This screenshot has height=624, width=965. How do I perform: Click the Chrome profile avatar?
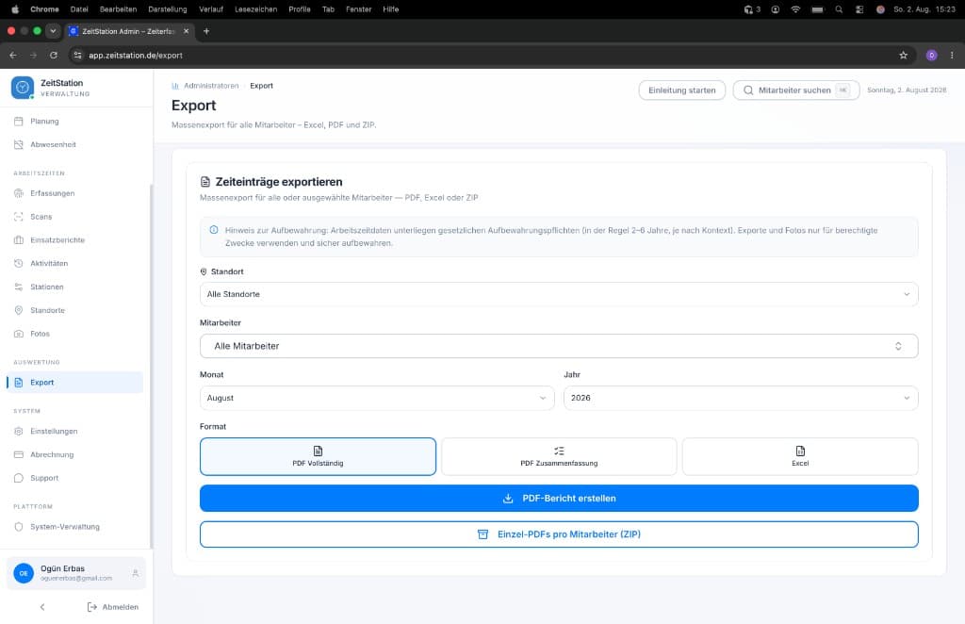(x=931, y=56)
